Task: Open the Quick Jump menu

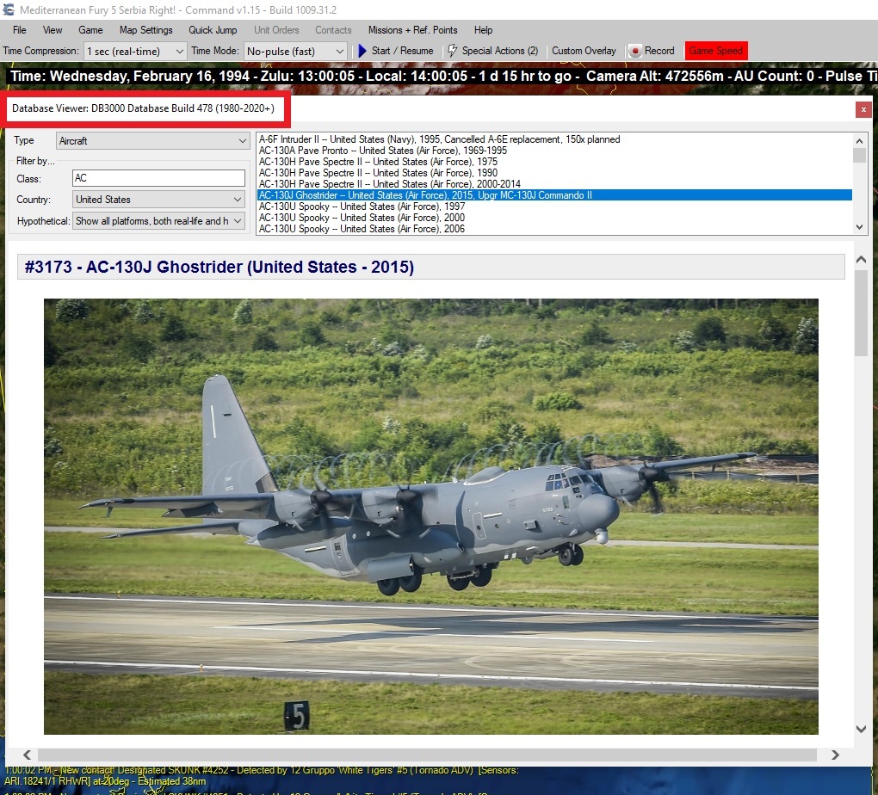Action: [213, 30]
